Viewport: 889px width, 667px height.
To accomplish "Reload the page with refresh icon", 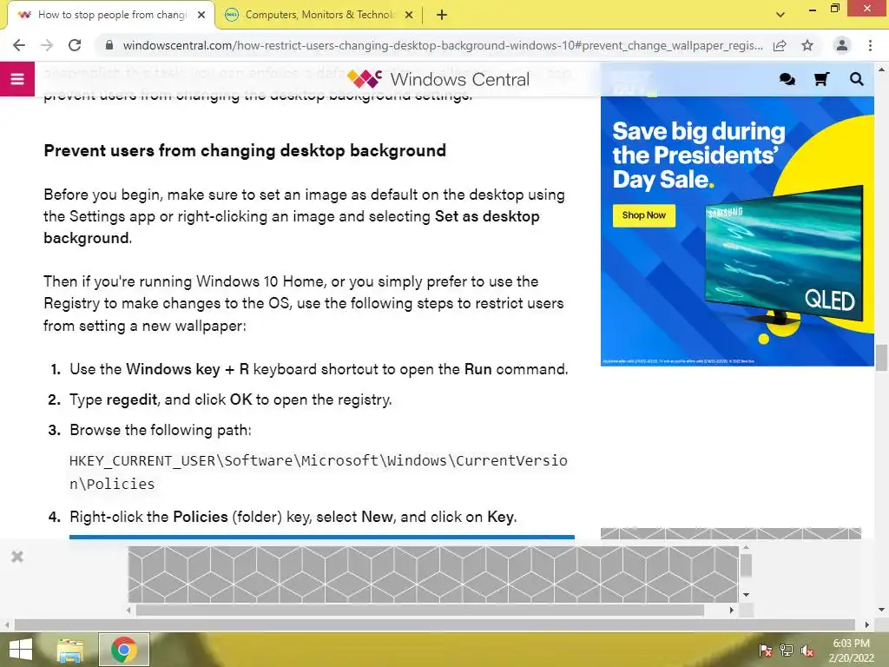I will coord(75,45).
